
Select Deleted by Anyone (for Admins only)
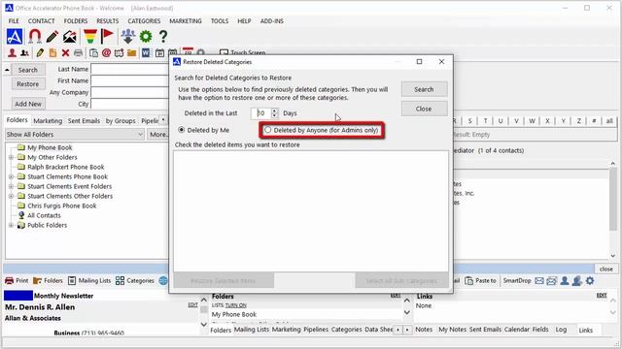point(268,130)
